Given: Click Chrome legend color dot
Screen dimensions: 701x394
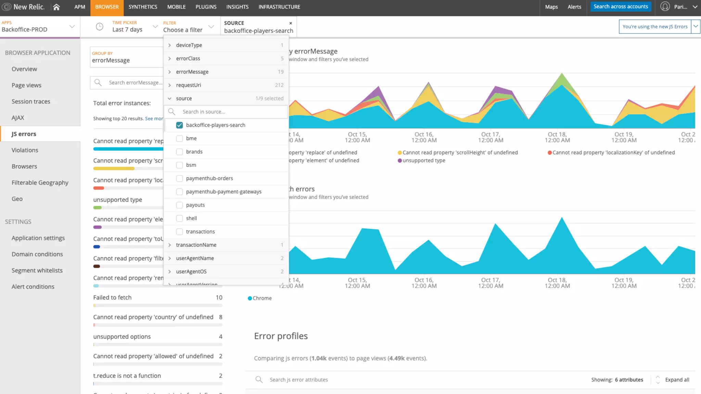Looking at the screenshot, I should click(250, 298).
